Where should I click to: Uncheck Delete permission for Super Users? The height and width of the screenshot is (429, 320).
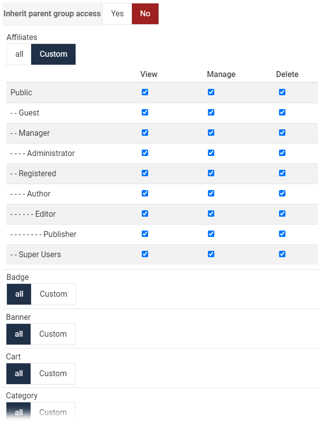[282, 254]
